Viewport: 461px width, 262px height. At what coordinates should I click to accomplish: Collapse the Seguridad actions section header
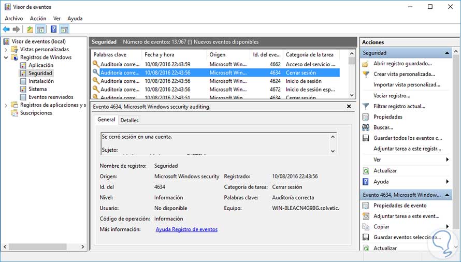[447, 53]
